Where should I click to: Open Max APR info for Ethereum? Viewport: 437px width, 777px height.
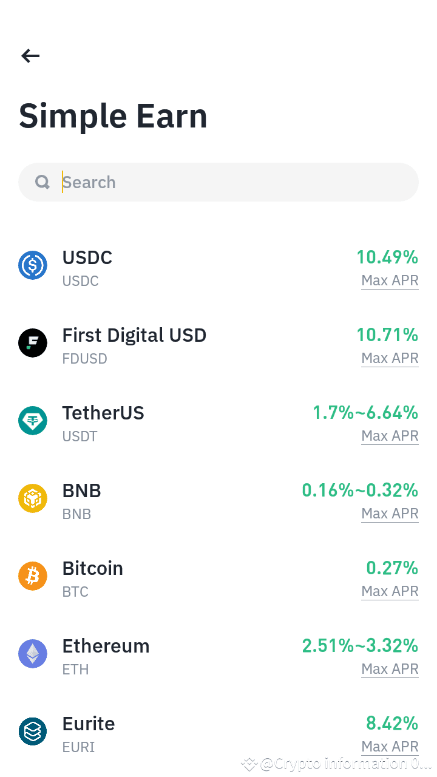pos(390,669)
